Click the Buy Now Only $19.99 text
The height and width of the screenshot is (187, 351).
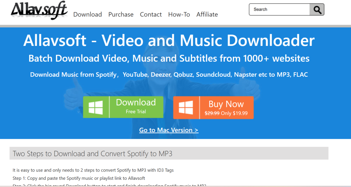click(226, 108)
